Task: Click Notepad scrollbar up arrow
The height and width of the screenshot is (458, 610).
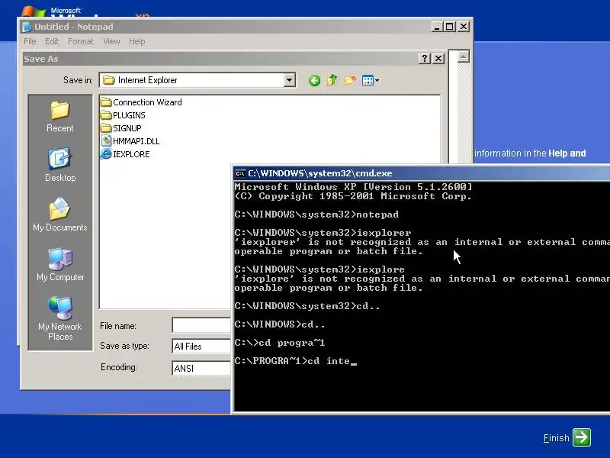Action: point(463,56)
